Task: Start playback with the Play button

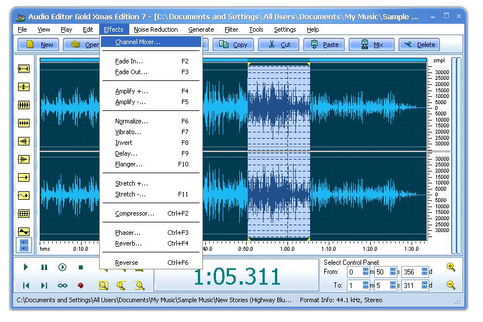Action: coord(26,267)
